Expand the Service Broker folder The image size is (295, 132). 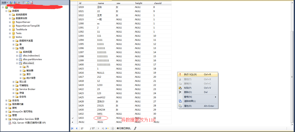coord(13,89)
